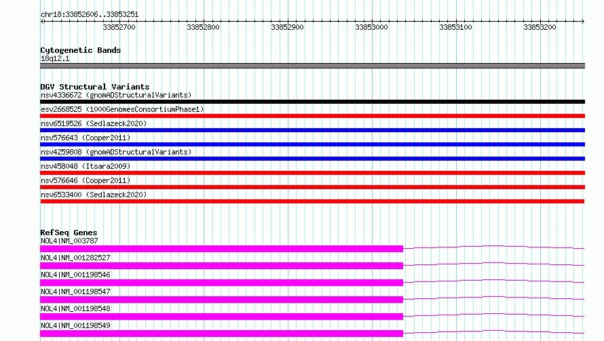Click the NOL4|NM_001198549 transcript label
Screen dimensions: 604x341
tap(75, 325)
